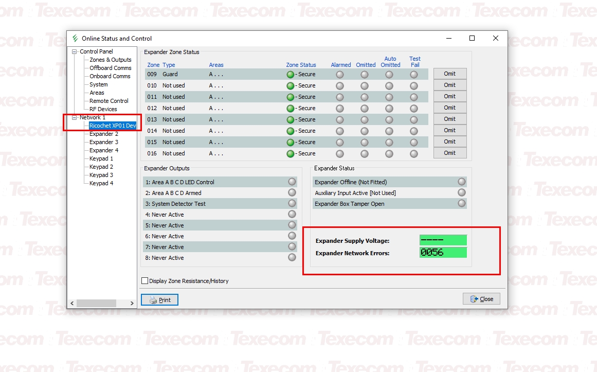Image resolution: width=597 pixels, height=372 pixels.
Task: Click the Expander Box Tamper Open indicator
Action: click(x=462, y=204)
